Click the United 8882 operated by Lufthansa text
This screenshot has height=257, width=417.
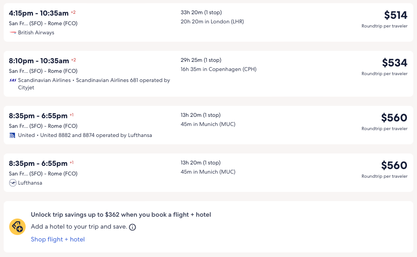coord(96,135)
